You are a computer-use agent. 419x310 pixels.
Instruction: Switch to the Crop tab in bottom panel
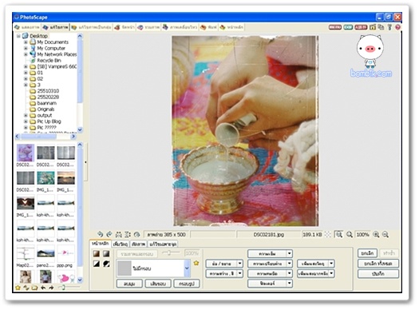pyautogui.click(x=138, y=244)
